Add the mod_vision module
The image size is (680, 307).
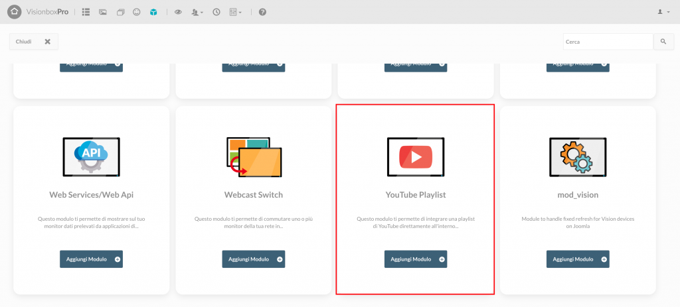578,259
